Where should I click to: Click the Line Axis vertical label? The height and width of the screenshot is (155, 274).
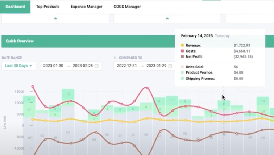click(5, 122)
